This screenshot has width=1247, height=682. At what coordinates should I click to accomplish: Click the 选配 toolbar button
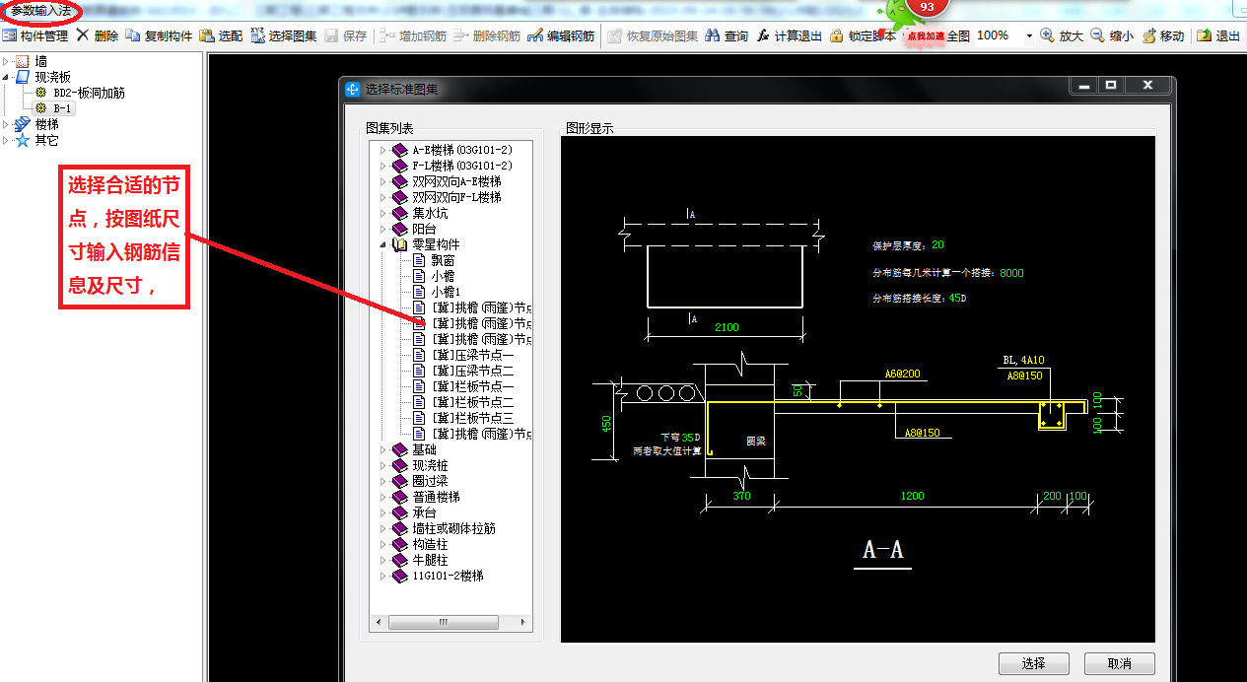221,35
